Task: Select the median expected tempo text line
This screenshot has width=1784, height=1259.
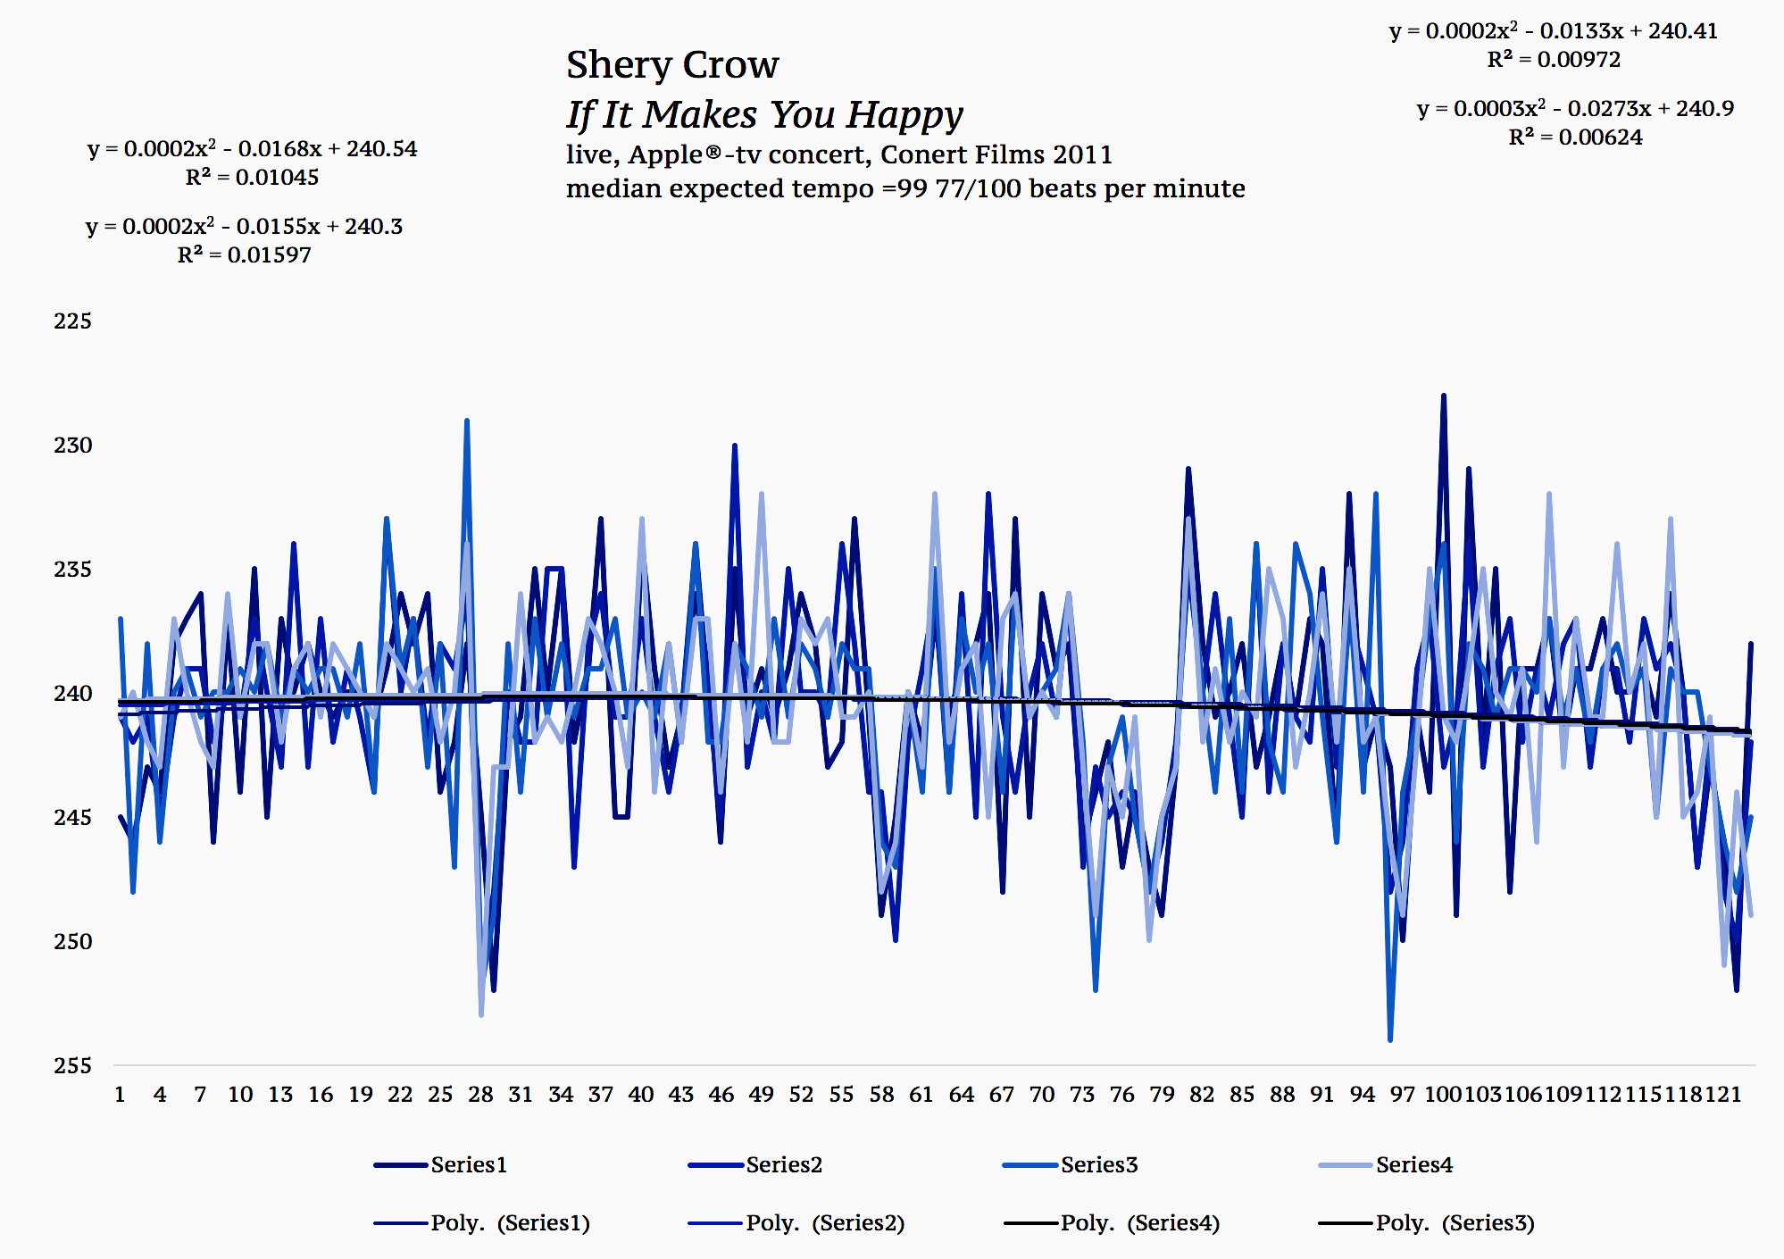Action: click(x=905, y=188)
